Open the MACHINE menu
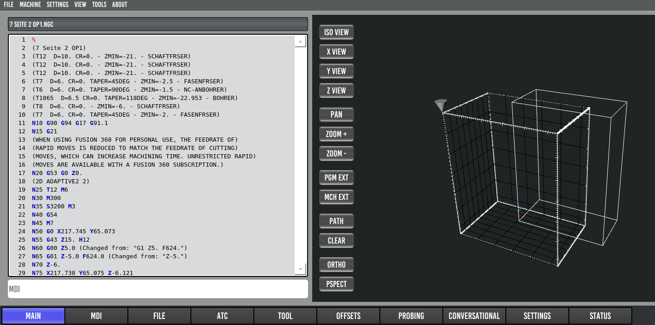This screenshot has width=655, height=325. tap(30, 5)
